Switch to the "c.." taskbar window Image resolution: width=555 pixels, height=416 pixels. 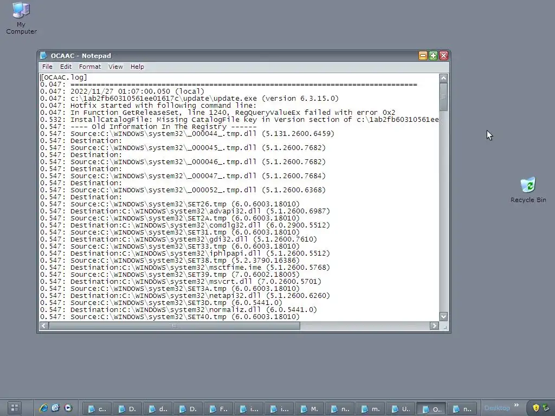click(x=98, y=408)
